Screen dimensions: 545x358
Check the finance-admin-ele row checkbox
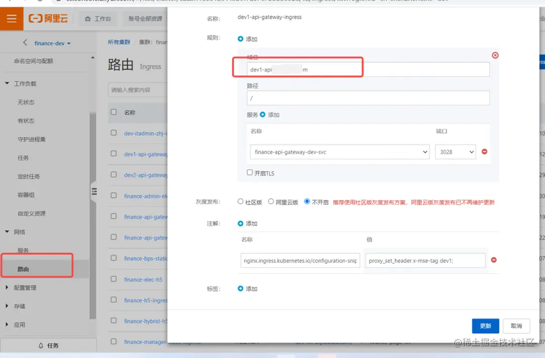pyautogui.click(x=114, y=196)
